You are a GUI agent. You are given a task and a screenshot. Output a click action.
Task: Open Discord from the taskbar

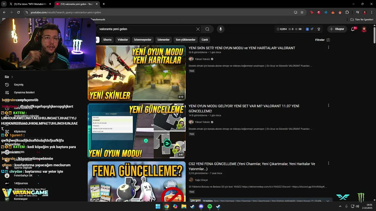(201, 206)
